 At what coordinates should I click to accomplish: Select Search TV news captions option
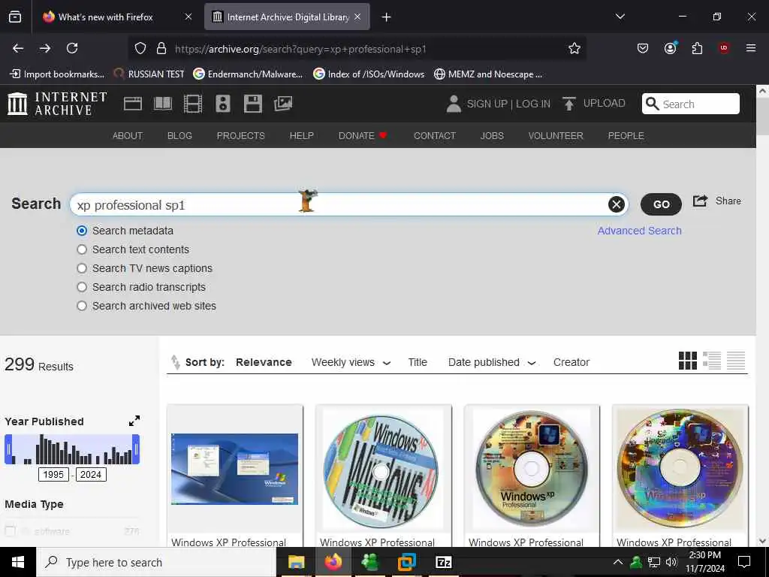coord(82,268)
